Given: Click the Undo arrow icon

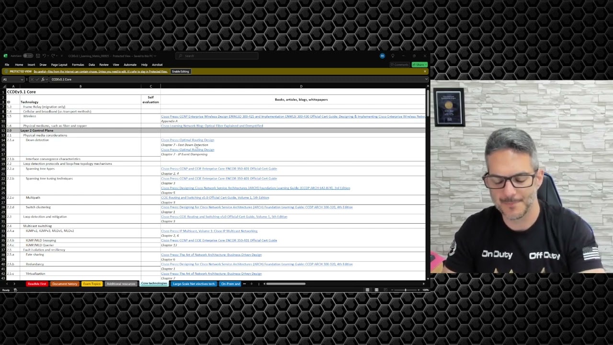Looking at the screenshot, I should [44, 56].
